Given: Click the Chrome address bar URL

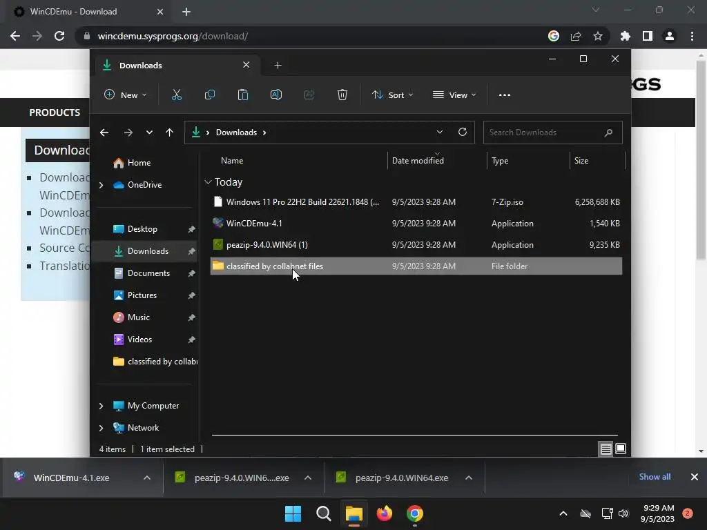Looking at the screenshot, I should click(173, 36).
